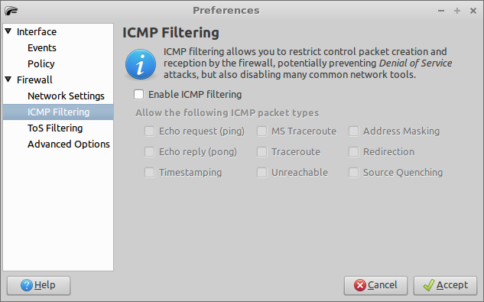Maximize the Preferences window
The width and height of the screenshot is (484, 302).
tap(457, 11)
